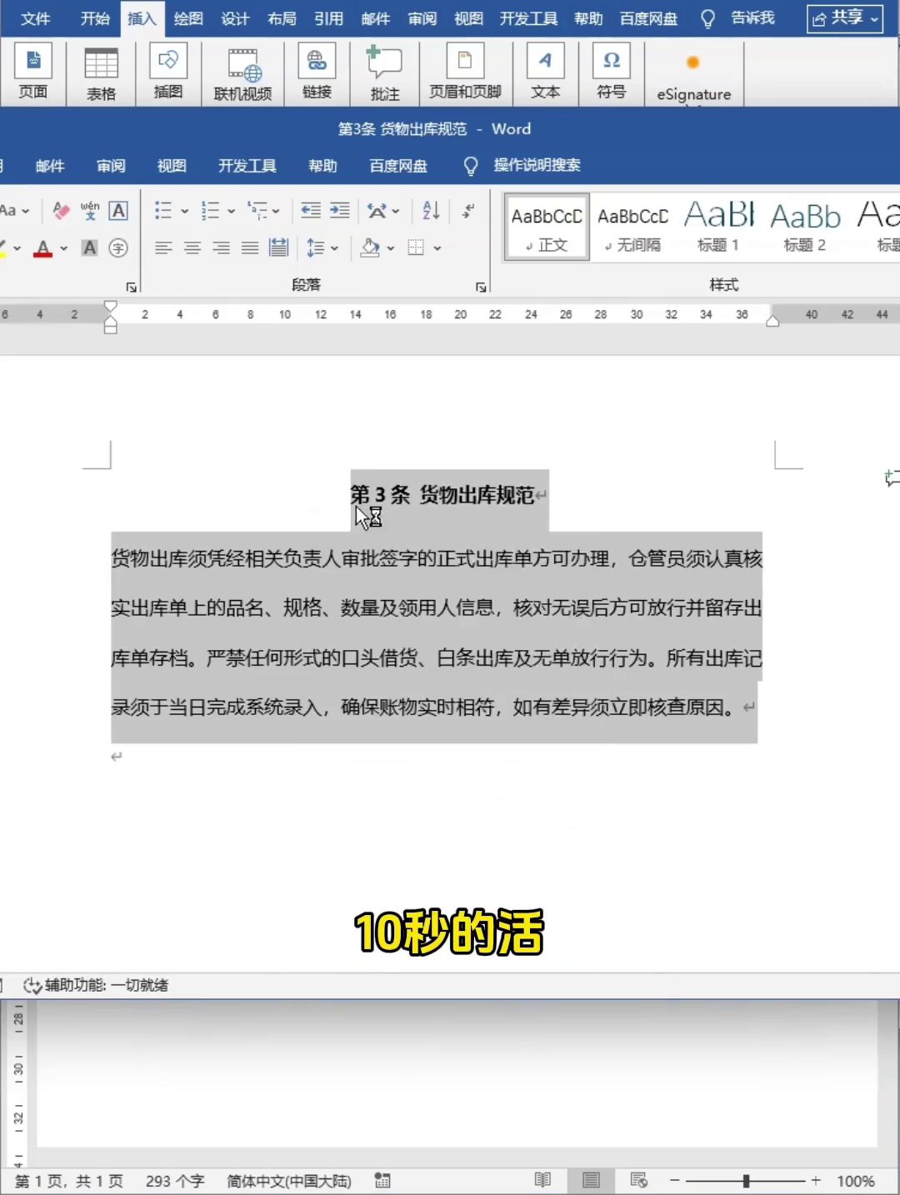Center the paragraph text
The width and height of the screenshot is (900, 1195).
192,247
